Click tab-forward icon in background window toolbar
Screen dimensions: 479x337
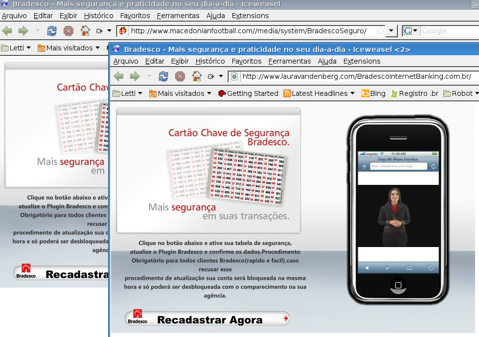click(x=99, y=31)
